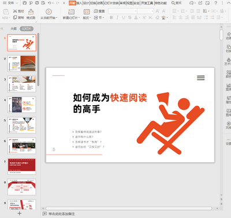Toggle Underline formatting

point(124,18)
